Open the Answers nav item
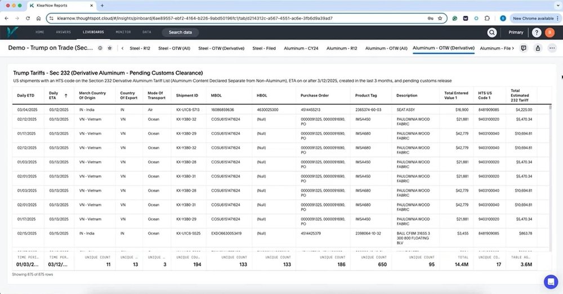563x294 pixels. [63, 32]
